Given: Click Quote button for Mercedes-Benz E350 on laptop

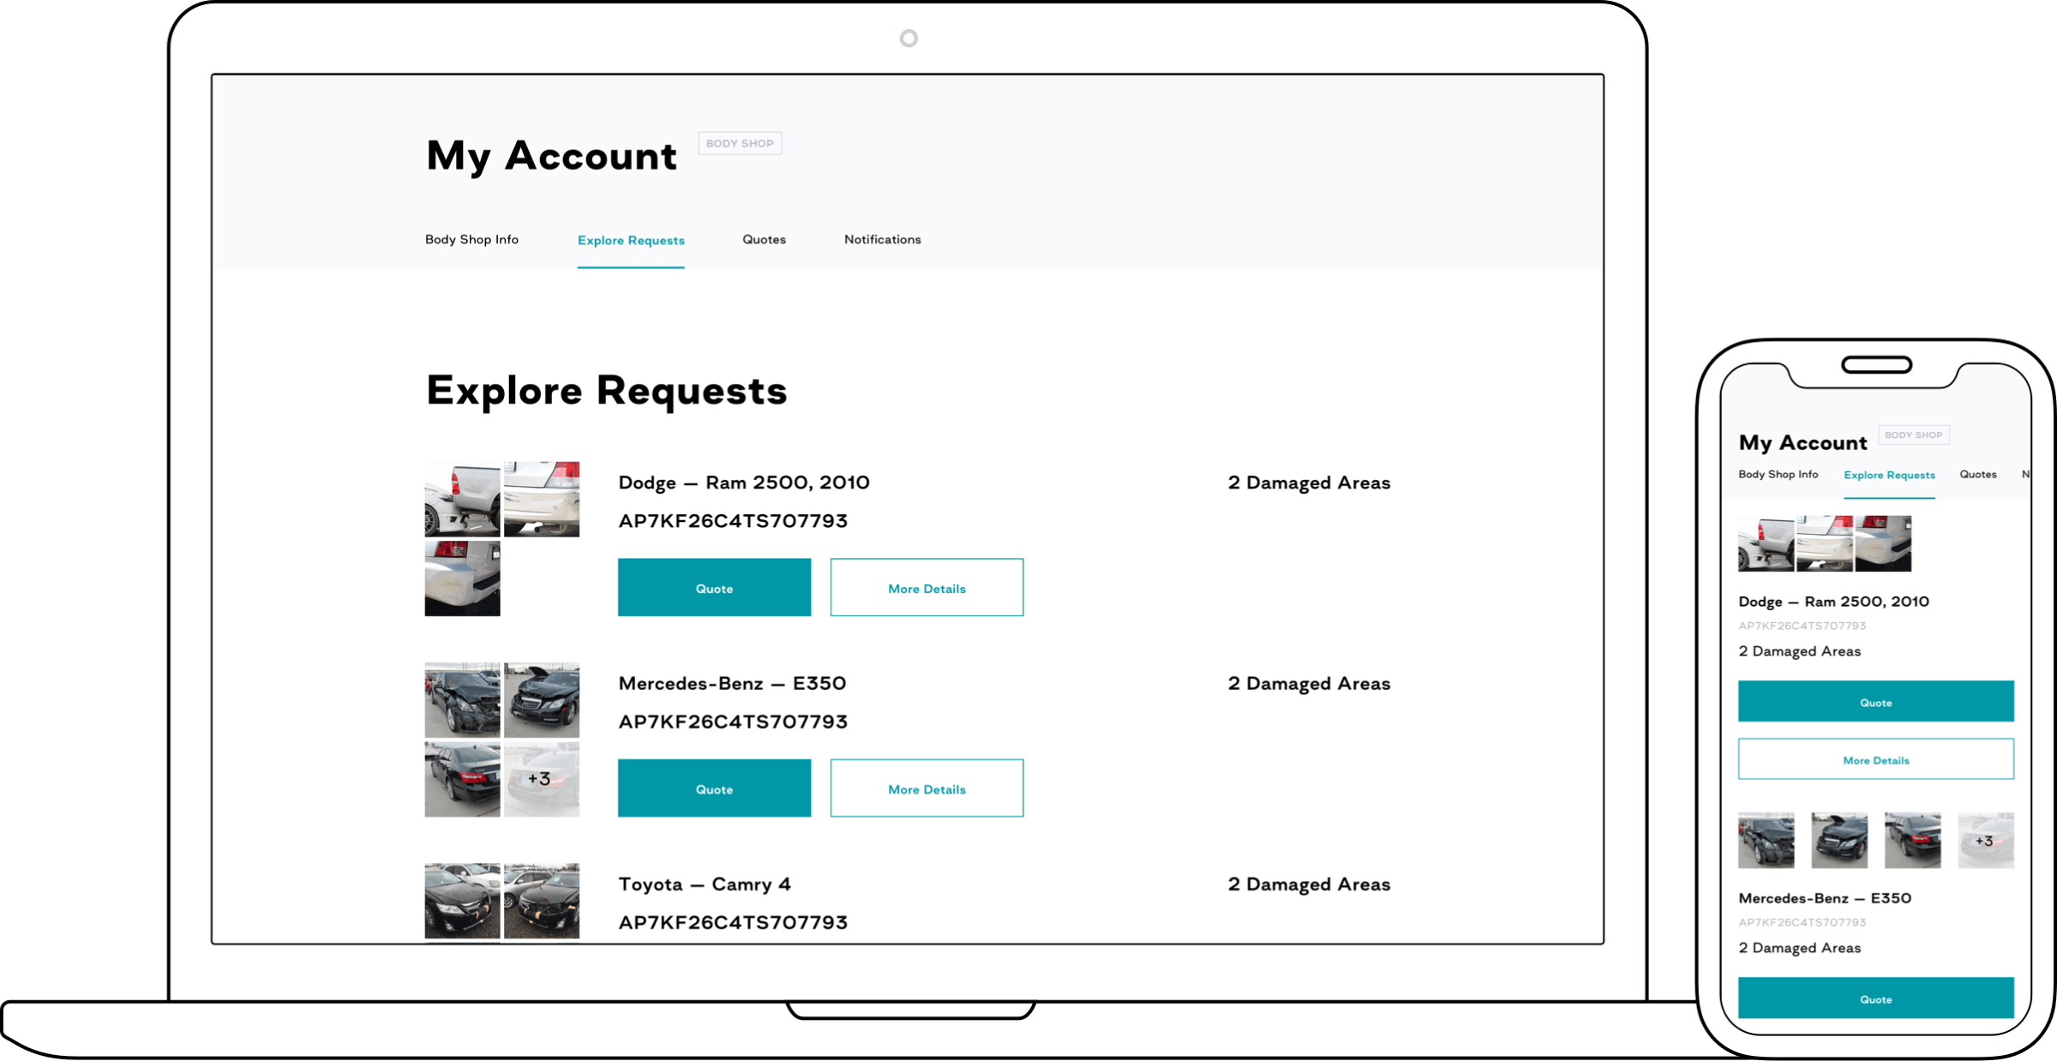Looking at the screenshot, I should (714, 788).
